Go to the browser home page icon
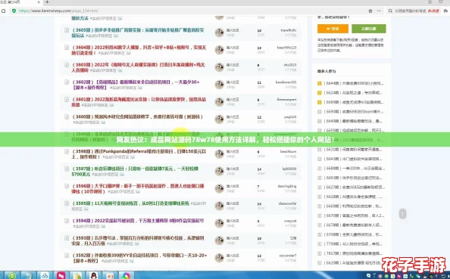The height and width of the screenshot is (279, 450). (x=4, y=11)
